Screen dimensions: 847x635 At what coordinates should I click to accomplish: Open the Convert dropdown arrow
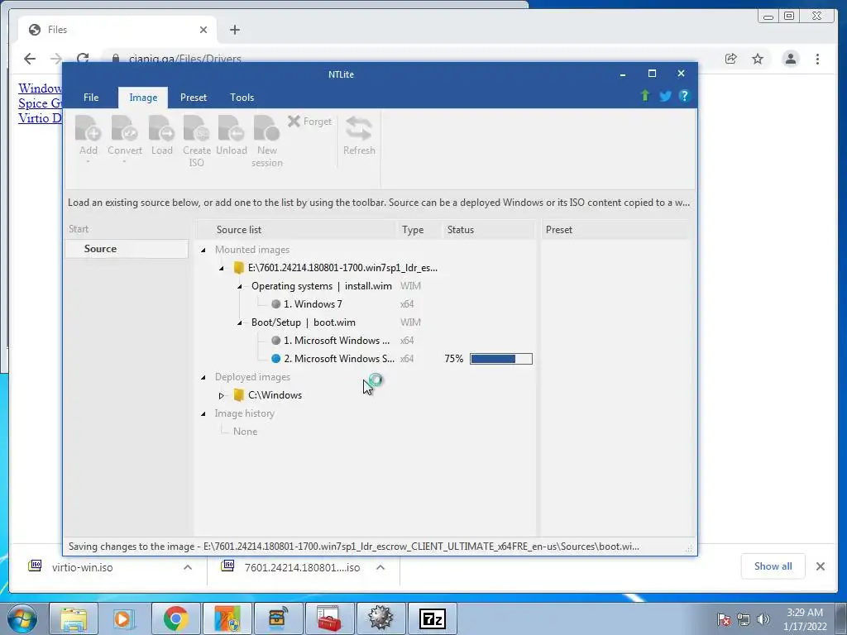coord(124,161)
